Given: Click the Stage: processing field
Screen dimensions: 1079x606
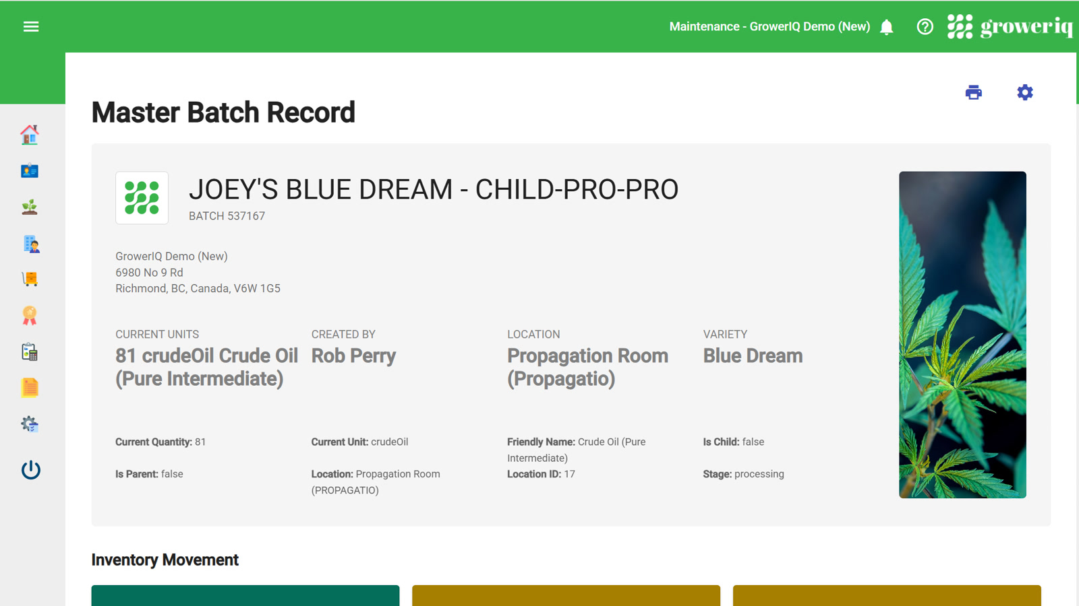Looking at the screenshot, I should click(x=743, y=474).
